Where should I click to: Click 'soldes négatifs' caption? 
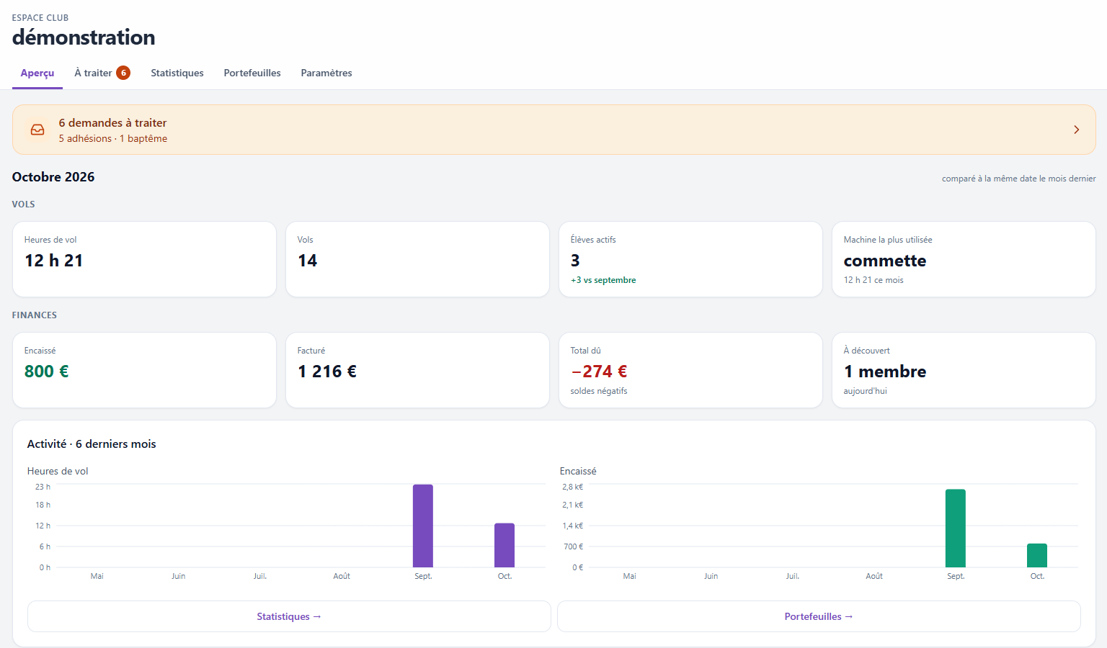pyautogui.click(x=599, y=391)
